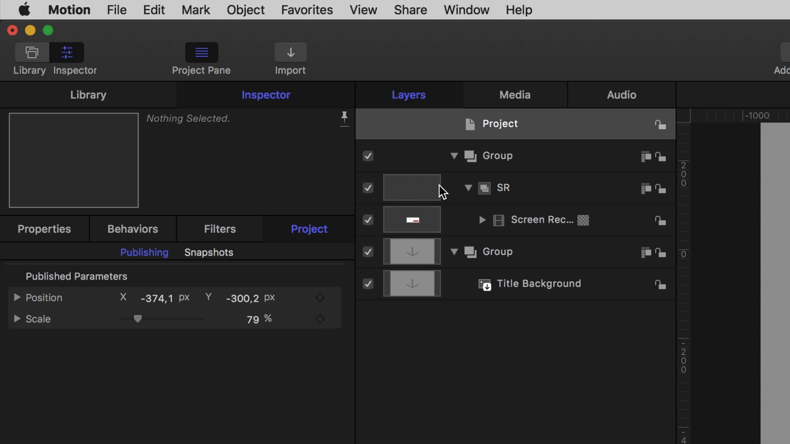Click the Position keyframe diamond icon
The height and width of the screenshot is (444, 790).
tap(320, 298)
